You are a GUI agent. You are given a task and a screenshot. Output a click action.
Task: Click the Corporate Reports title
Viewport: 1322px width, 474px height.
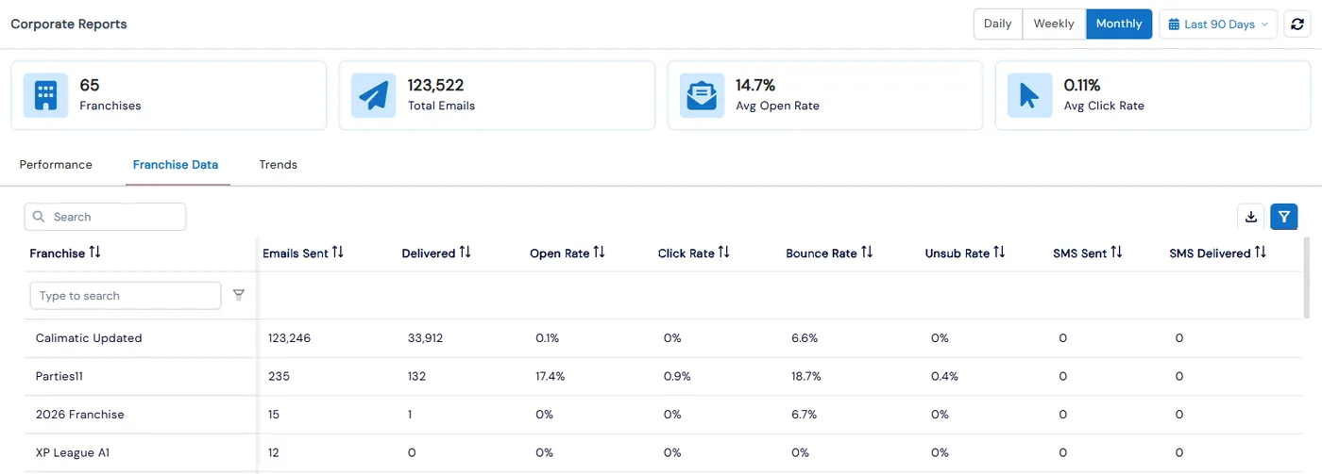pyautogui.click(x=69, y=24)
